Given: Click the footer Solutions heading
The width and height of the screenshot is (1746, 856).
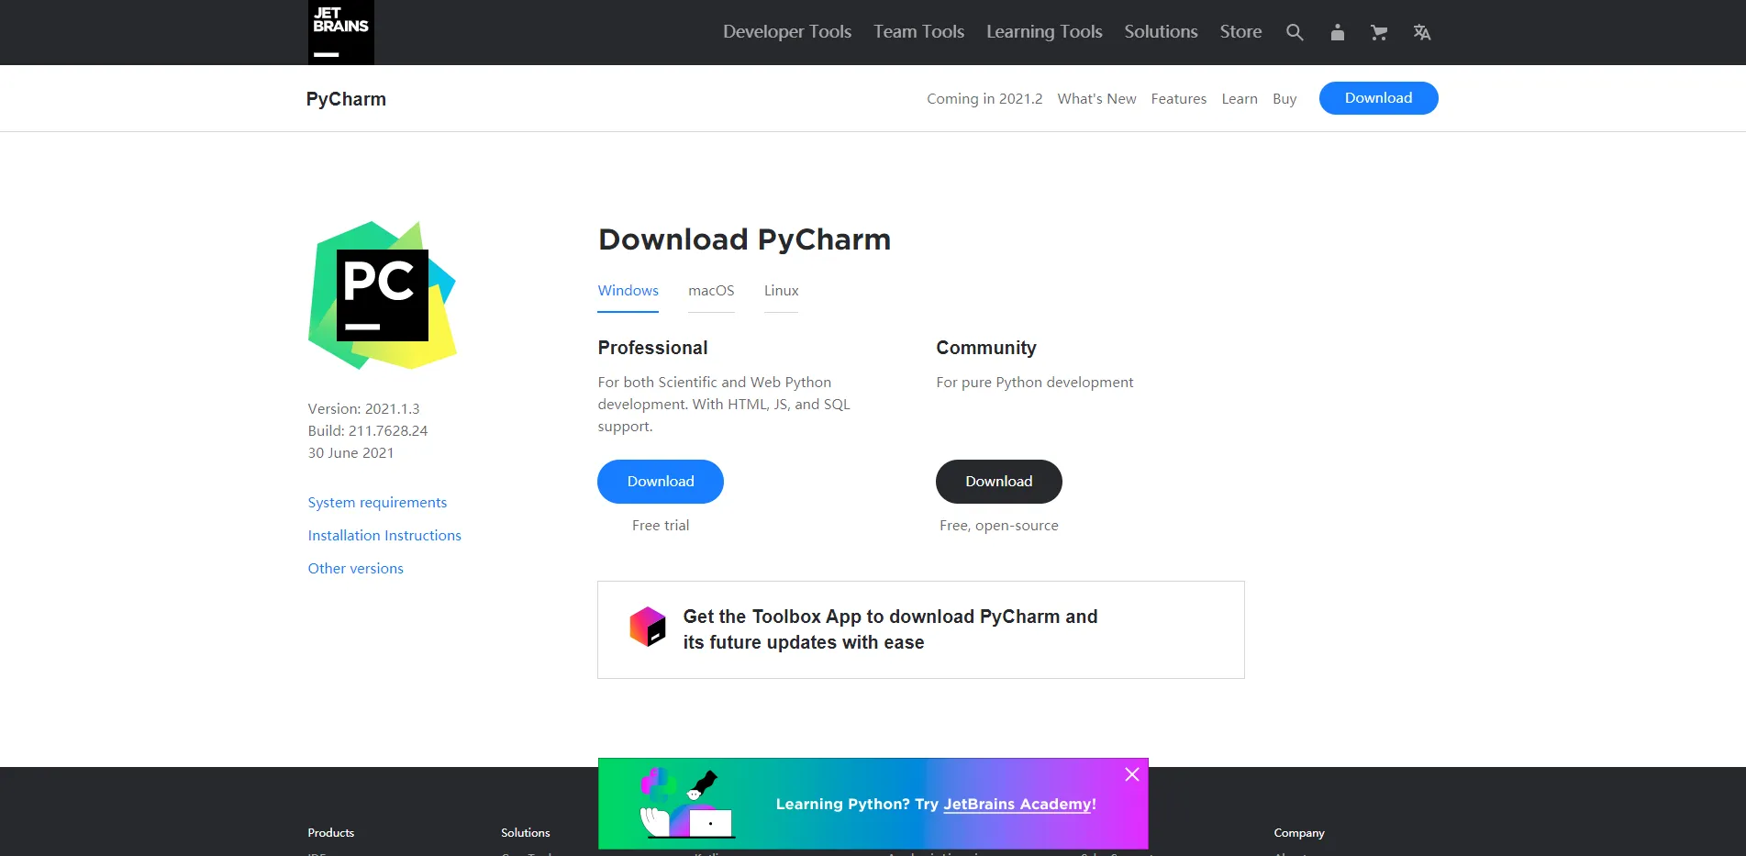Looking at the screenshot, I should (x=526, y=833).
